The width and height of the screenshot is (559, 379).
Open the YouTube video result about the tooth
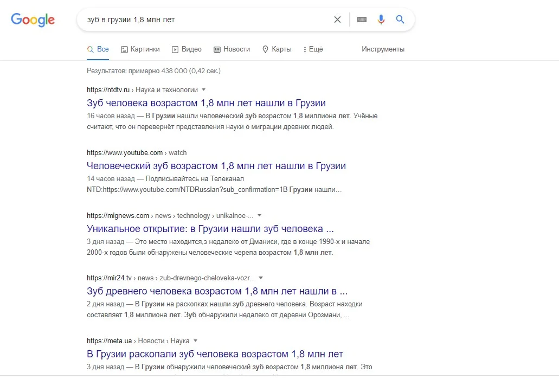(x=216, y=166)
